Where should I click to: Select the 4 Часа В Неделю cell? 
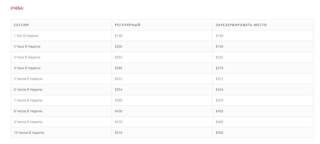pyautogui.click(x=27, y=68)
